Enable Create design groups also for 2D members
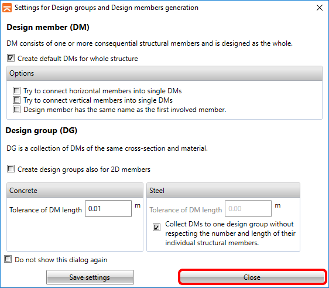Image resolution: width=329 pixels, height=288 pixels. (11, 169)
